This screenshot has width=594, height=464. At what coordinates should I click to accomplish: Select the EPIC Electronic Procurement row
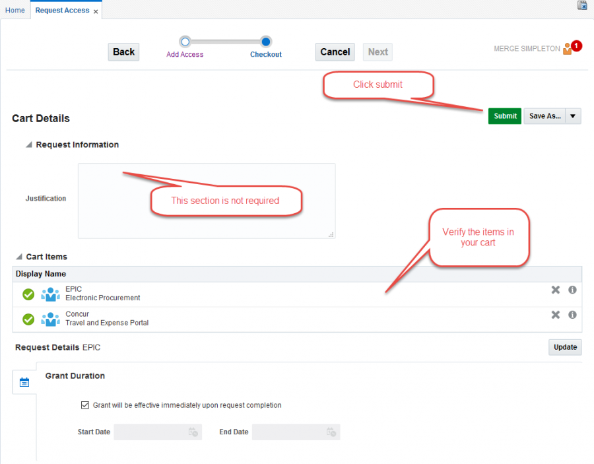pyautogui.click(x=264, y=294)
